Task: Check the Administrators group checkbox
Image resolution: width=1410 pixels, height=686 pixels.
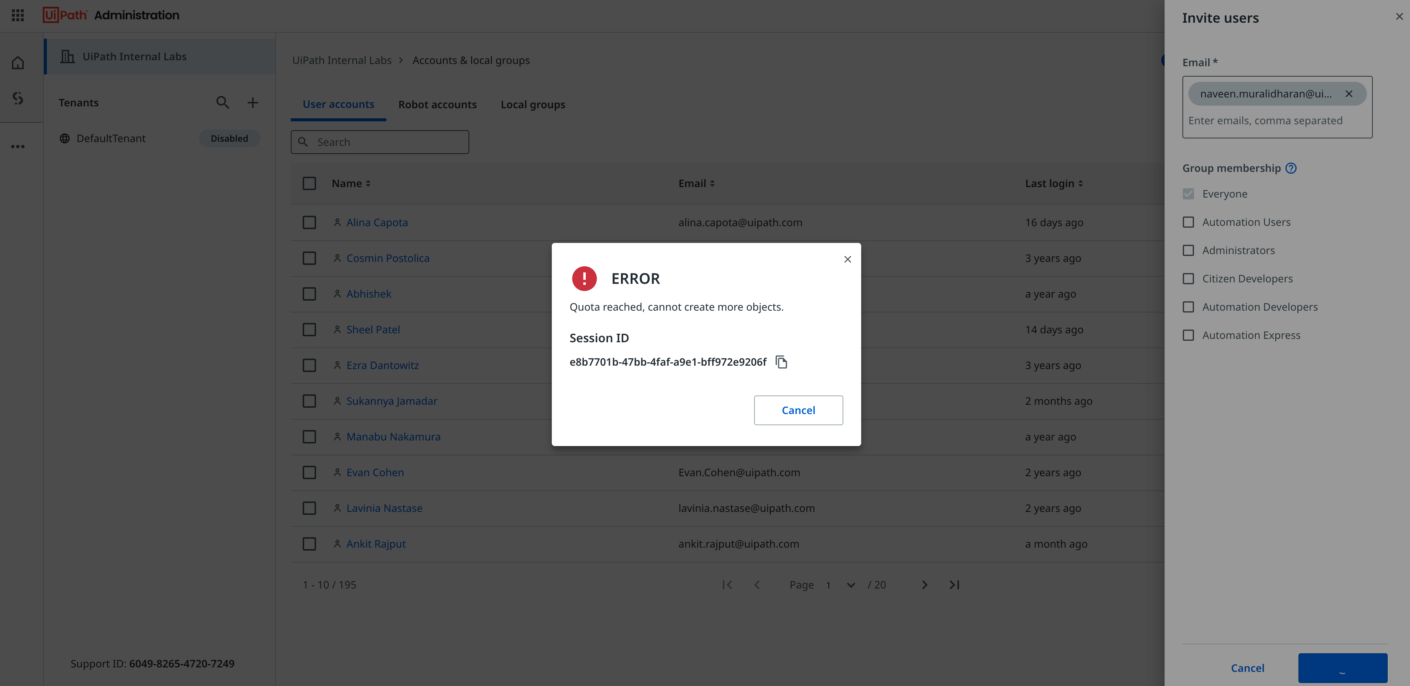Action: pos(1188,250)
